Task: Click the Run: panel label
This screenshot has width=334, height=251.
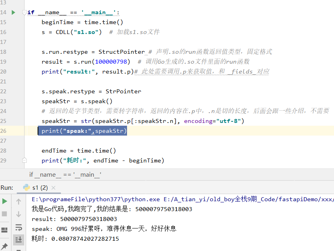Action: pyautogui.click(x=7, y=188)
